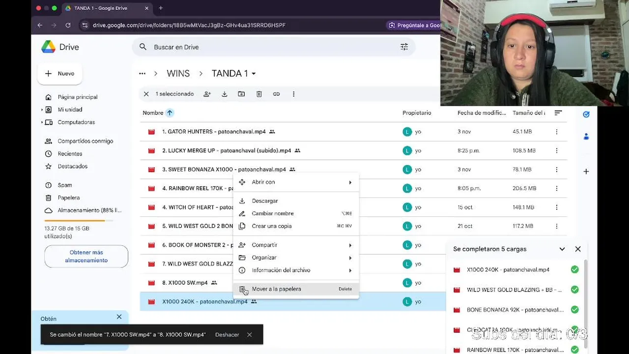The image size is (629, 354).
Task: Collapse the upload panel with chevron
Action: [x=562, y=249]
